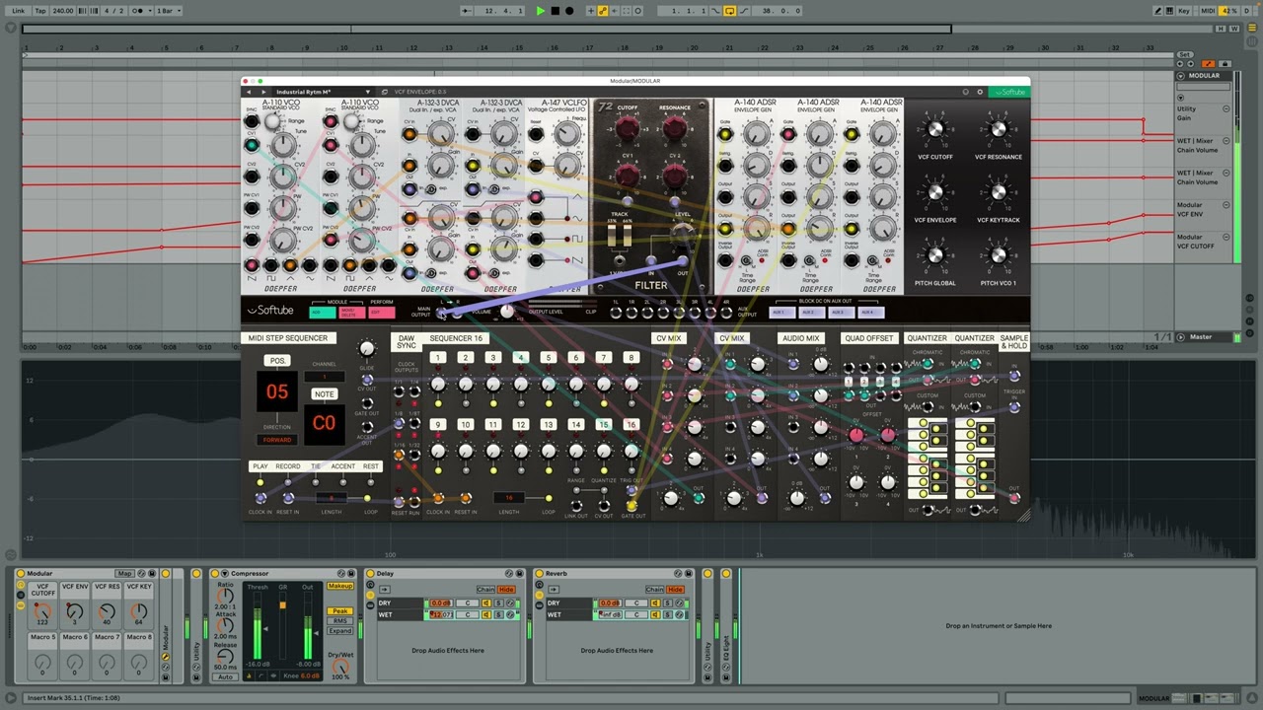Select the DAW SYNC module tab
This screenshot has width=1263, height=710.
(406, 341)
